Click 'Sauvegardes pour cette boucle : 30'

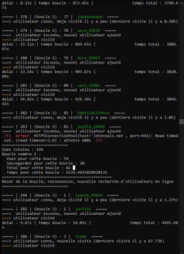(x=46, y=163)
